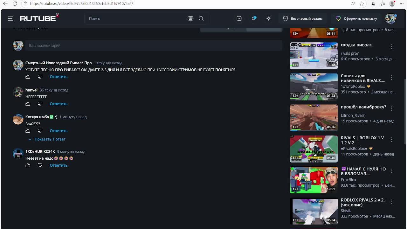The height and width of the screenshot is (229, 407).
Task: Open options for ROBLOX RIVALS 2 v 2 video
Action: pos(392,202)
